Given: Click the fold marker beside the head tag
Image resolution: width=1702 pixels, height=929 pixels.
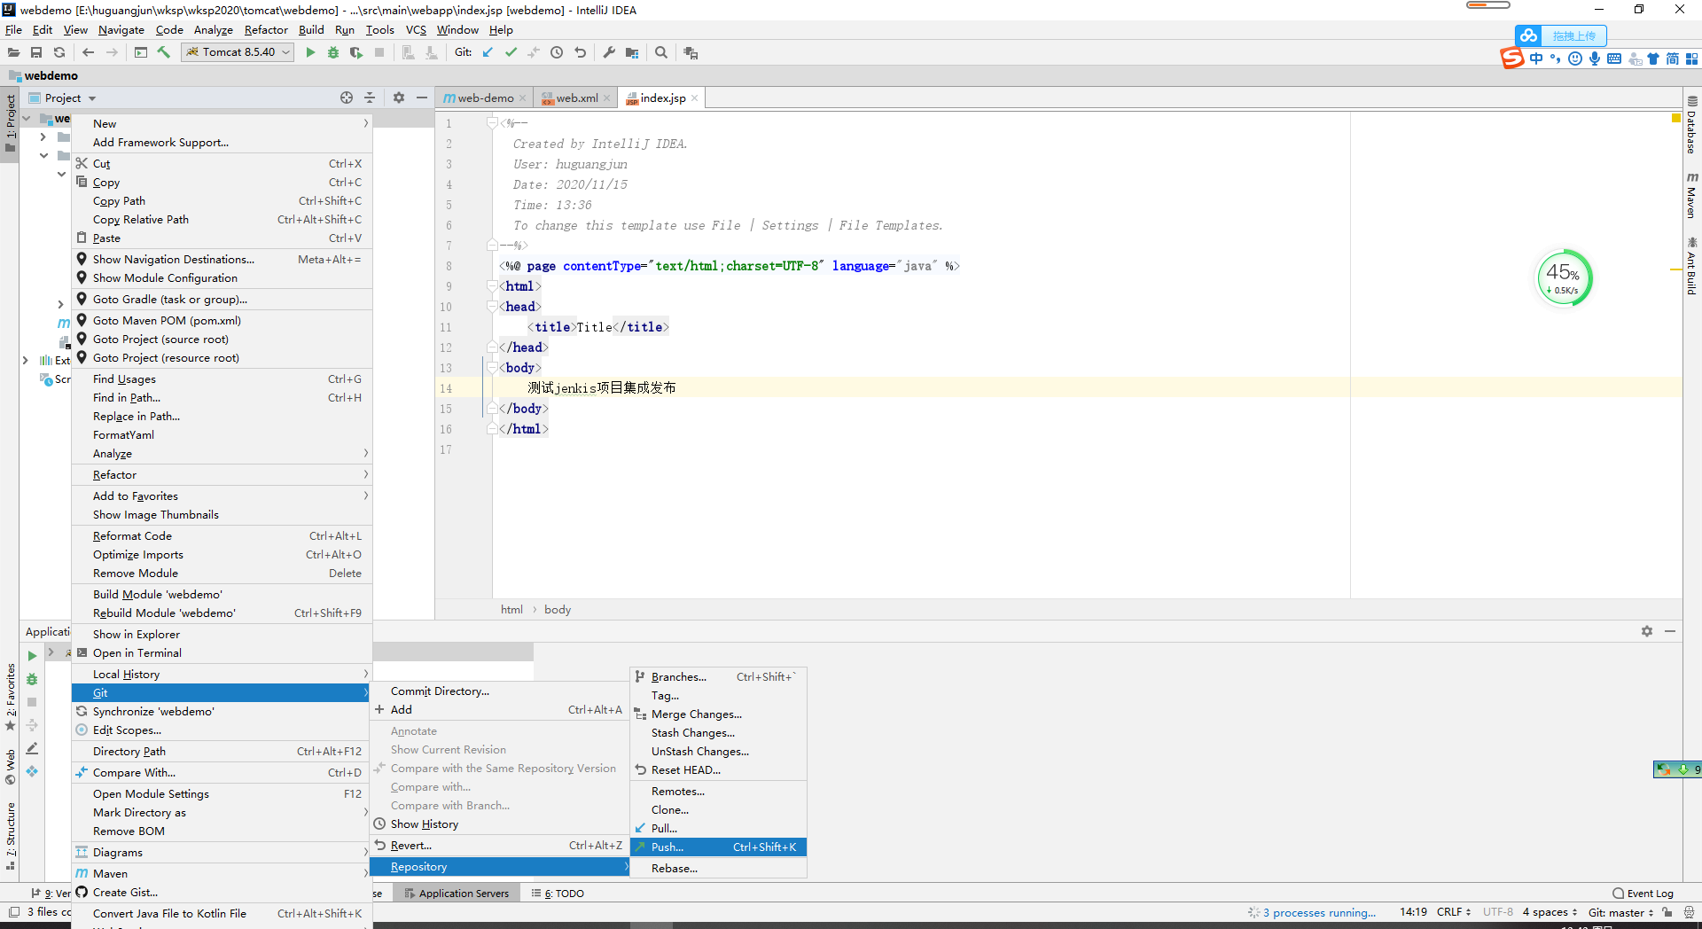Looking at the screenshot, I should pyautogui.click(x=493, y=306).
